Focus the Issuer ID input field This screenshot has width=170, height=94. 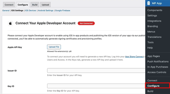[96, 70]
